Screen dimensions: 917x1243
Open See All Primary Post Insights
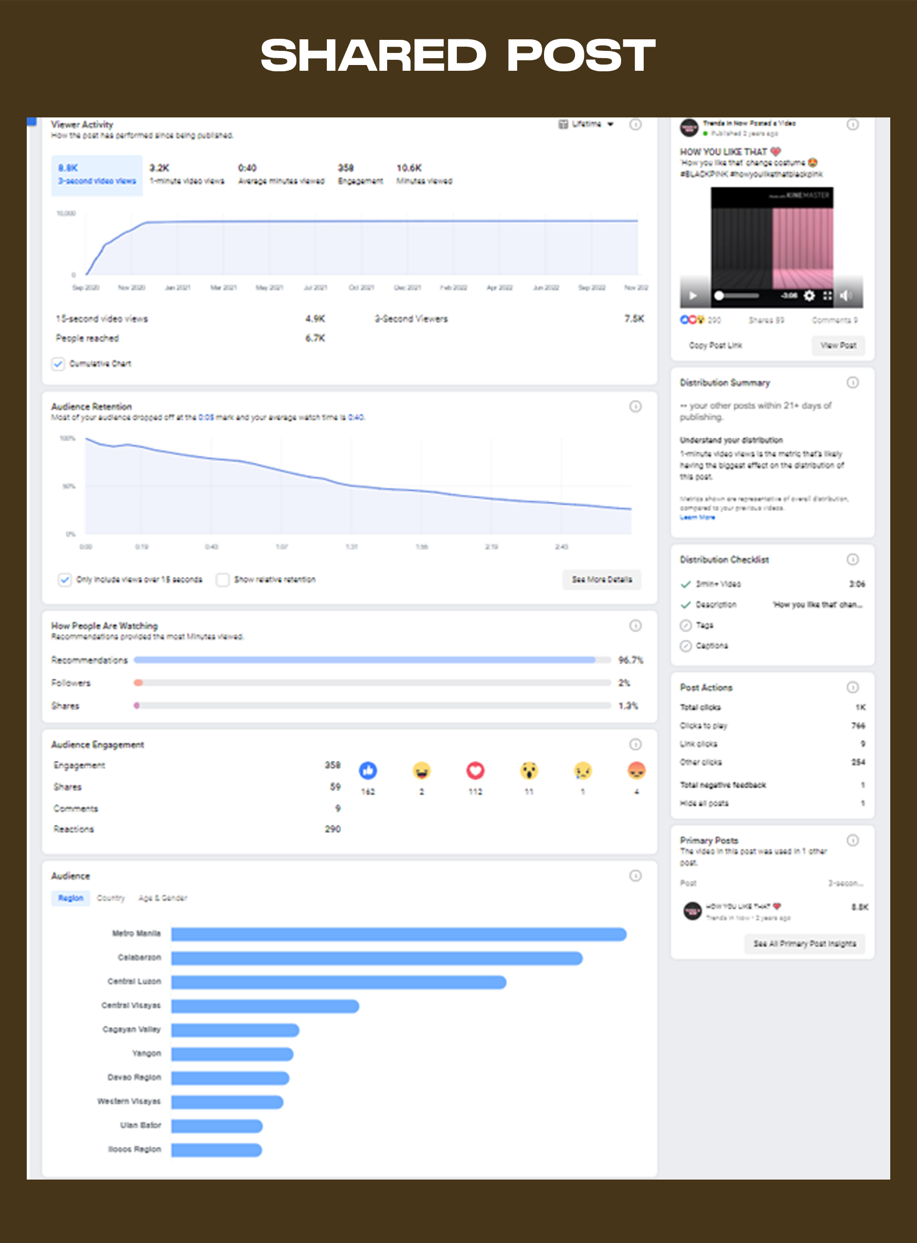[x=804, y=944]
